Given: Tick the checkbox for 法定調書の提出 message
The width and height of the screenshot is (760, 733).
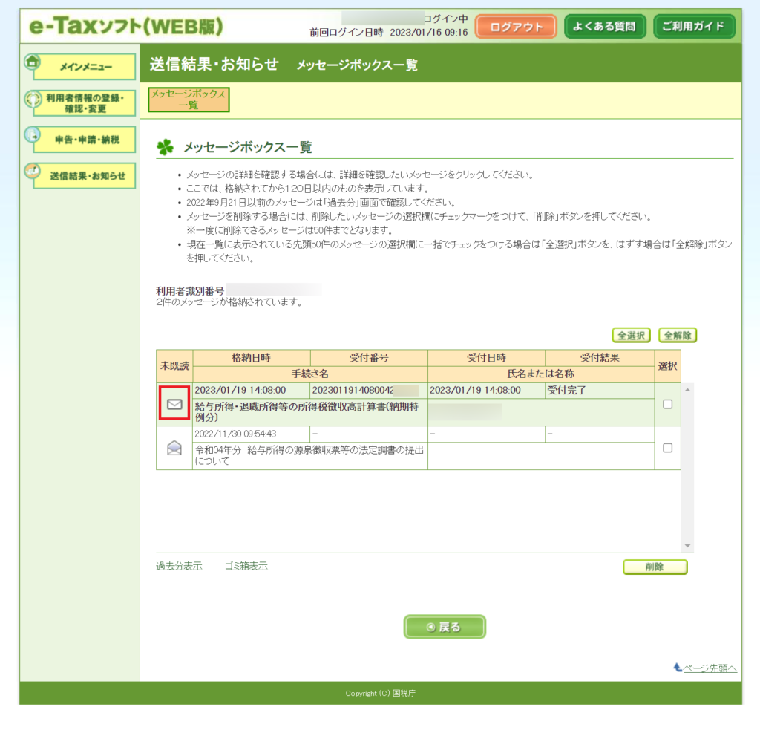Looking at the screenshot, I should (667, 448).
